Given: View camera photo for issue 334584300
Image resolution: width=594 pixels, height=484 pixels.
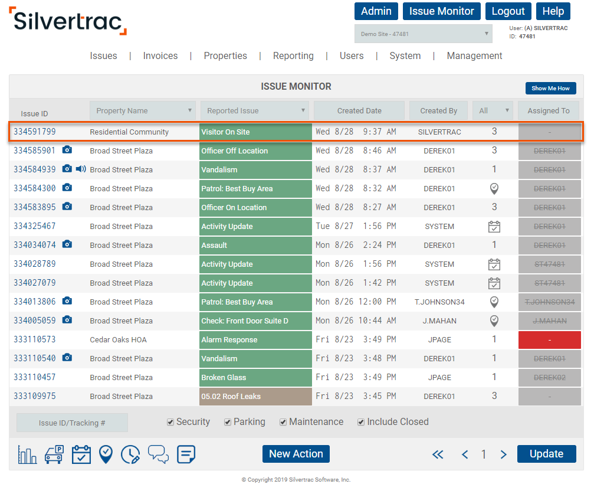Looking at the screenshot, I should [67, 188].
